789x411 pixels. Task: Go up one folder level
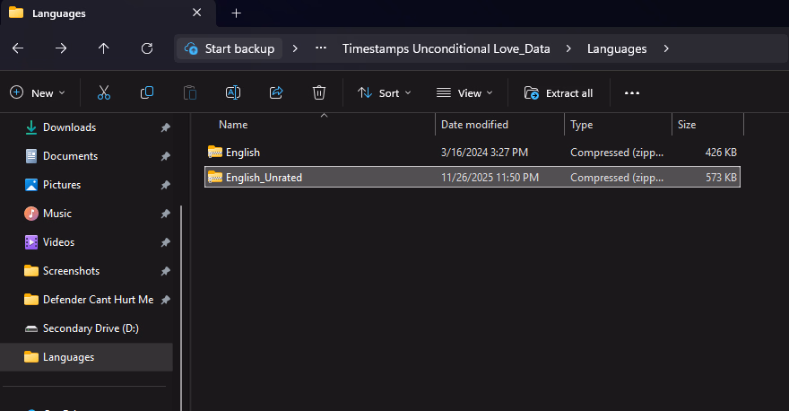104,48
